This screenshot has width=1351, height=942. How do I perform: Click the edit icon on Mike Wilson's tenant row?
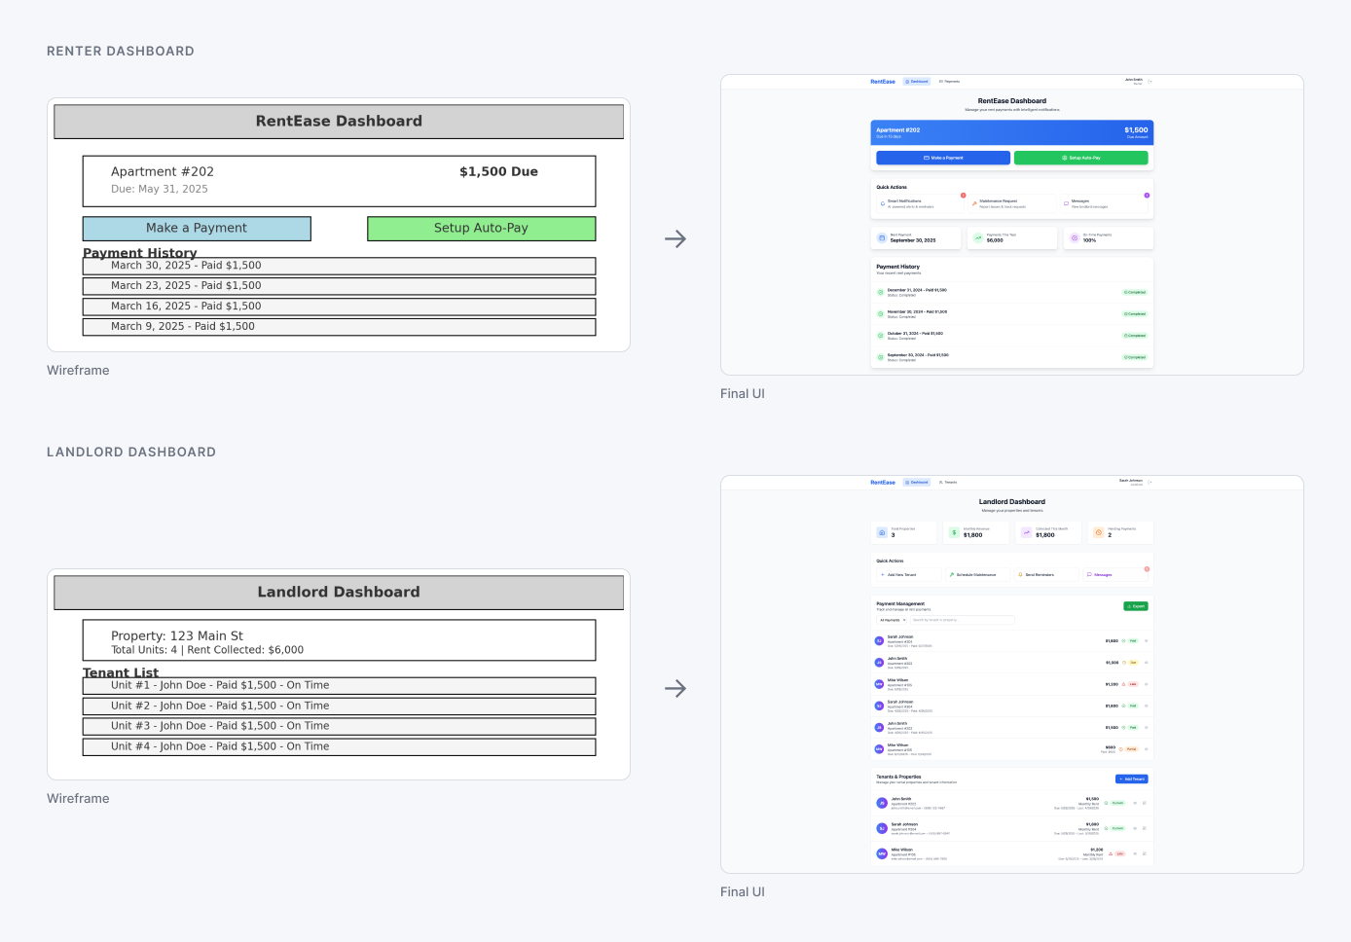(x=1145, y=853)
